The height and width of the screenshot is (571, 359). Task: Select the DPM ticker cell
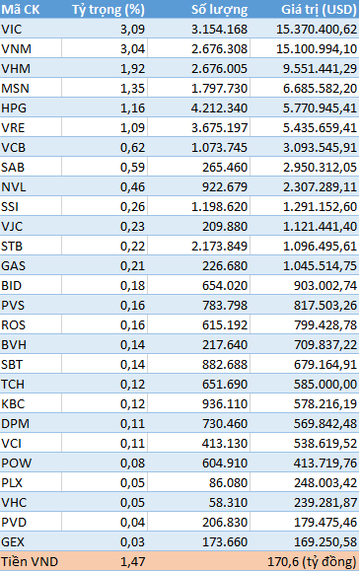click(31, 423)
